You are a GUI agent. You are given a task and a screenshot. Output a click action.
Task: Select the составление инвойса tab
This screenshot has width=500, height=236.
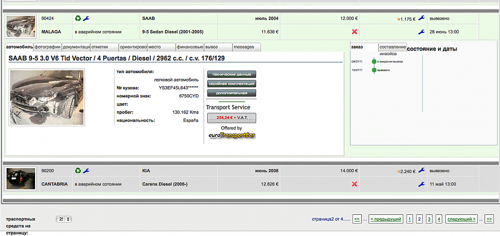pyautogui.click(x=393, y=47)
